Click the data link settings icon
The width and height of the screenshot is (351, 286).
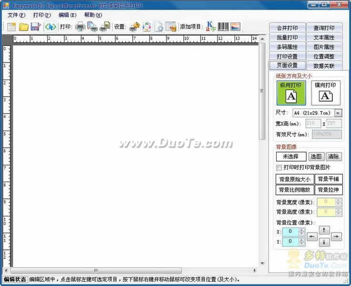171,27
